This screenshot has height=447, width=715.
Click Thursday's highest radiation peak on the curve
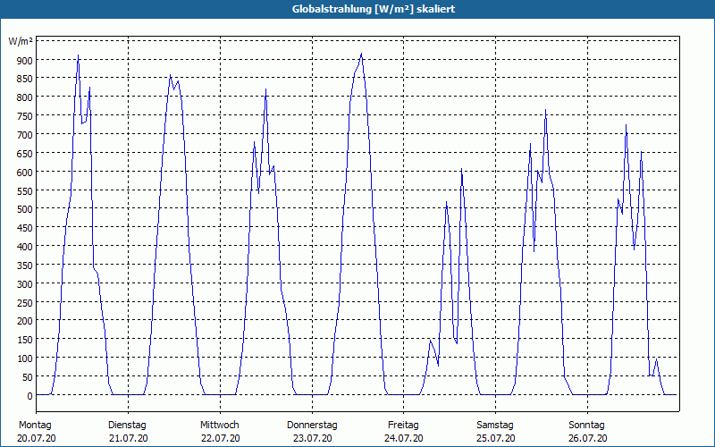tap(361, 55)
